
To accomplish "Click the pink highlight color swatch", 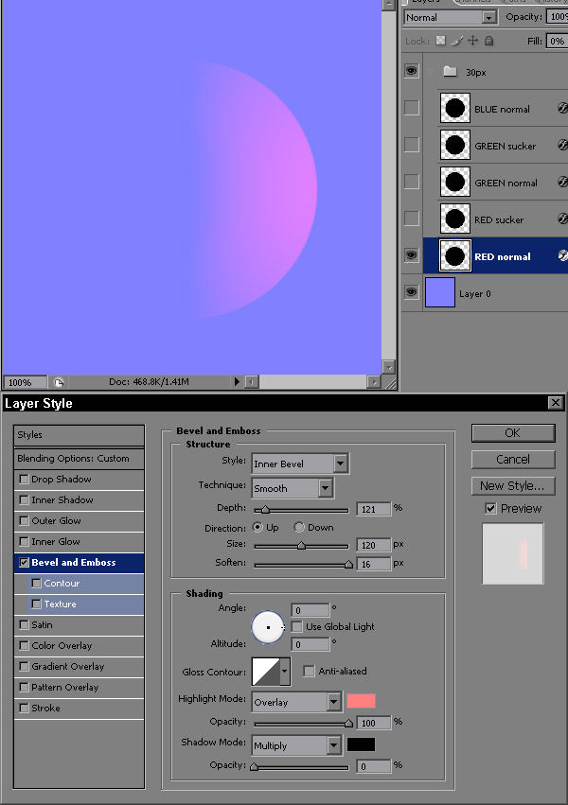I will pyautogui.click(x=361, y=701).
